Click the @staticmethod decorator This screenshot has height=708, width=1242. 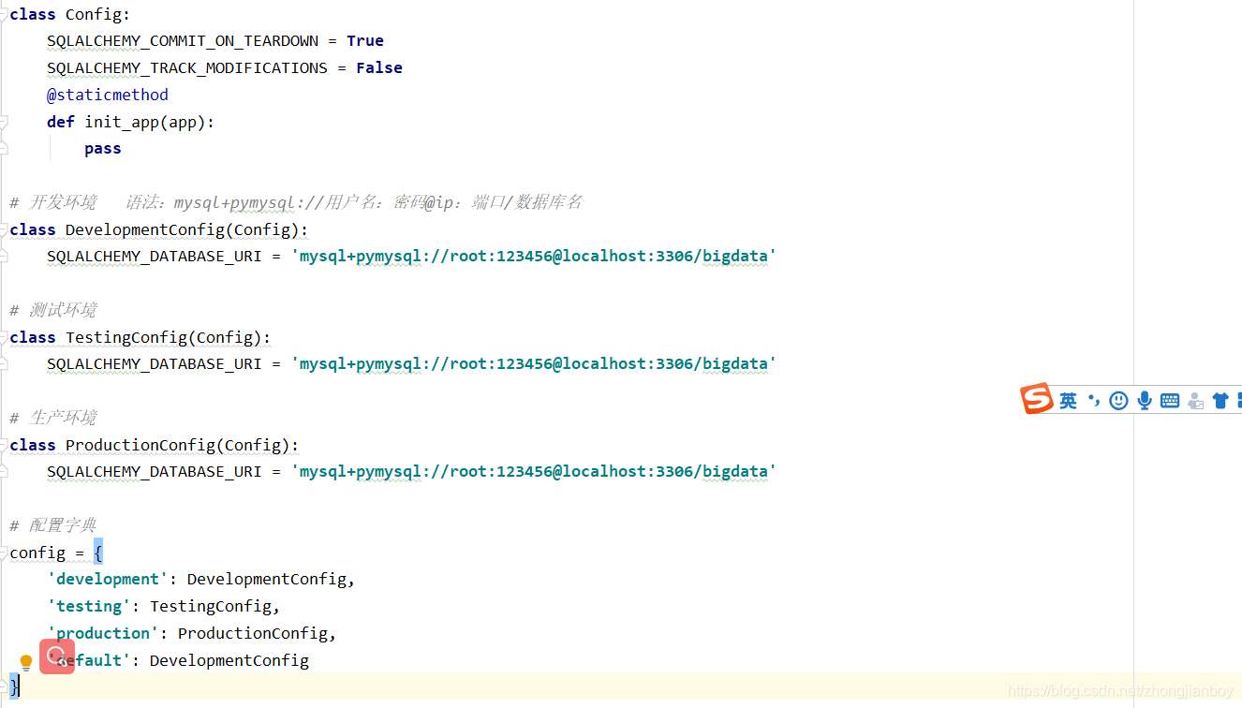click(108, 95)
